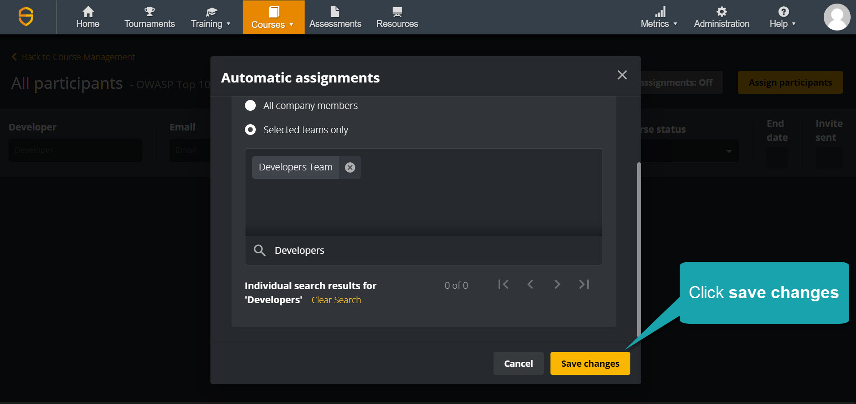This screenshot has width=856, height=404.
Task: Click the Clear Search link
Action: 336,300
